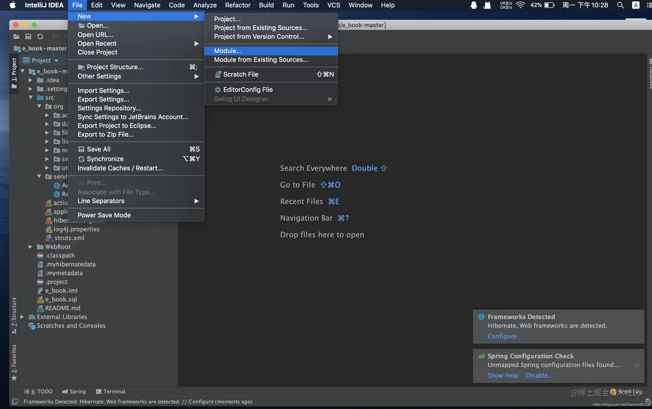Click the input method A icon

[x=636, y=5]
